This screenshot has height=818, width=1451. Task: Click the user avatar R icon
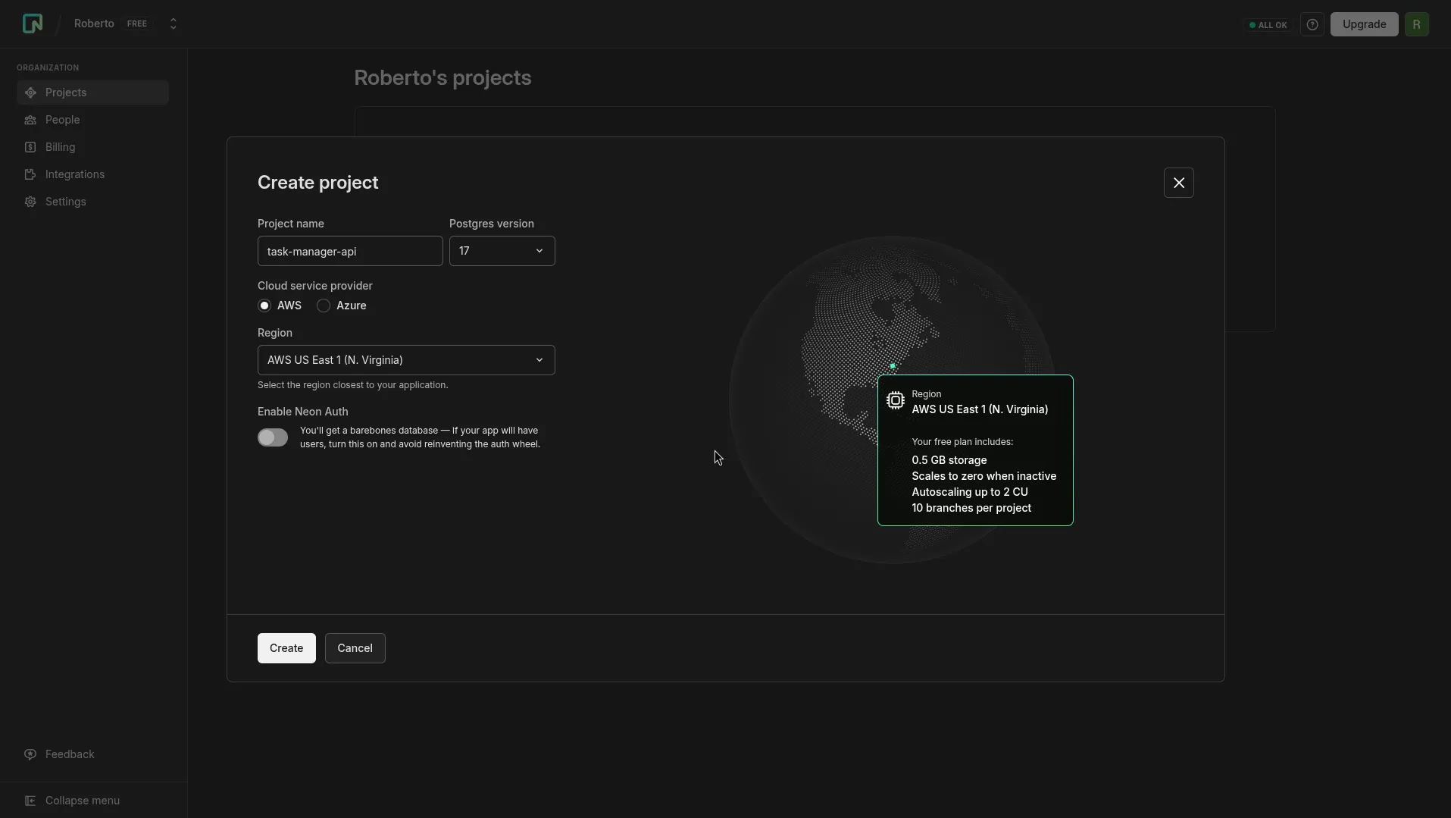tap(1416, 24)
